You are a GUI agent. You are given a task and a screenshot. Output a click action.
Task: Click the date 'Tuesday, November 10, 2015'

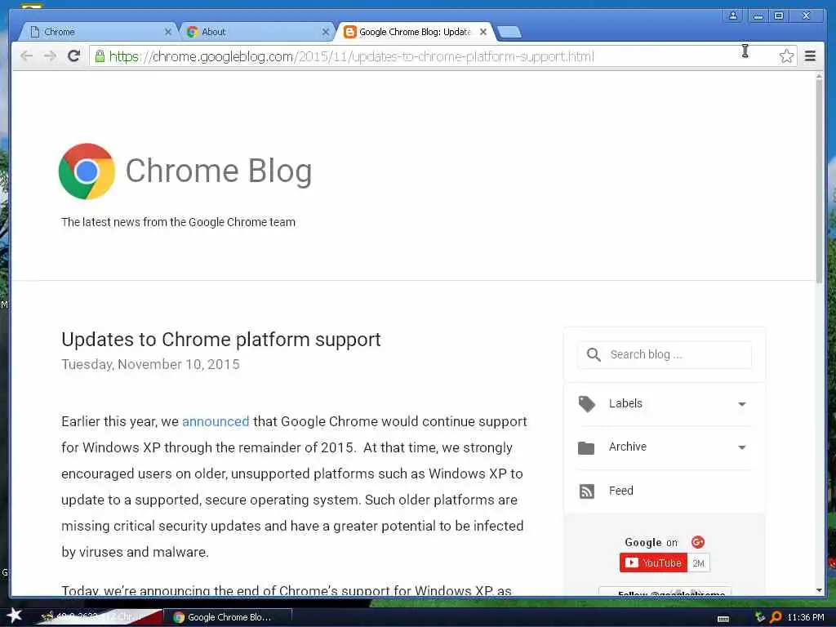click(150, 365)
